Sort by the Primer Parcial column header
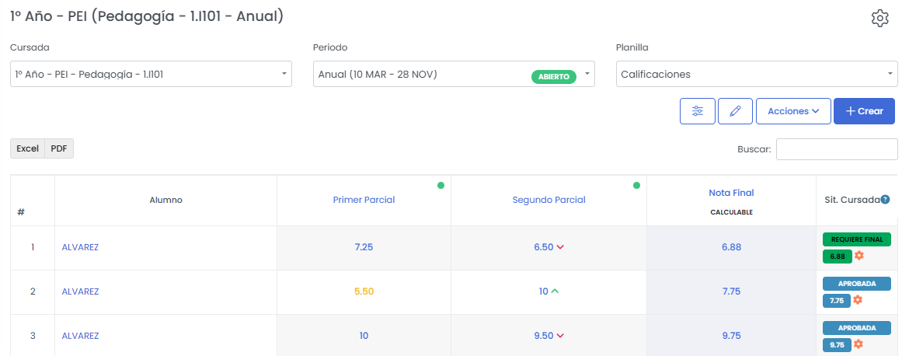This screenshot has height=356, width=909. click(364, 200)
